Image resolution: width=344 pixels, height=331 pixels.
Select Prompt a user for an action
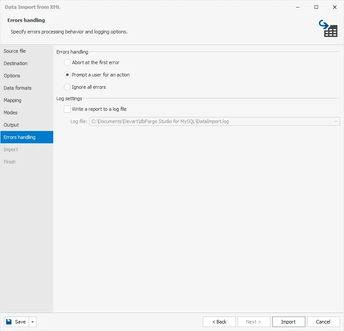[x=67, y=75]
